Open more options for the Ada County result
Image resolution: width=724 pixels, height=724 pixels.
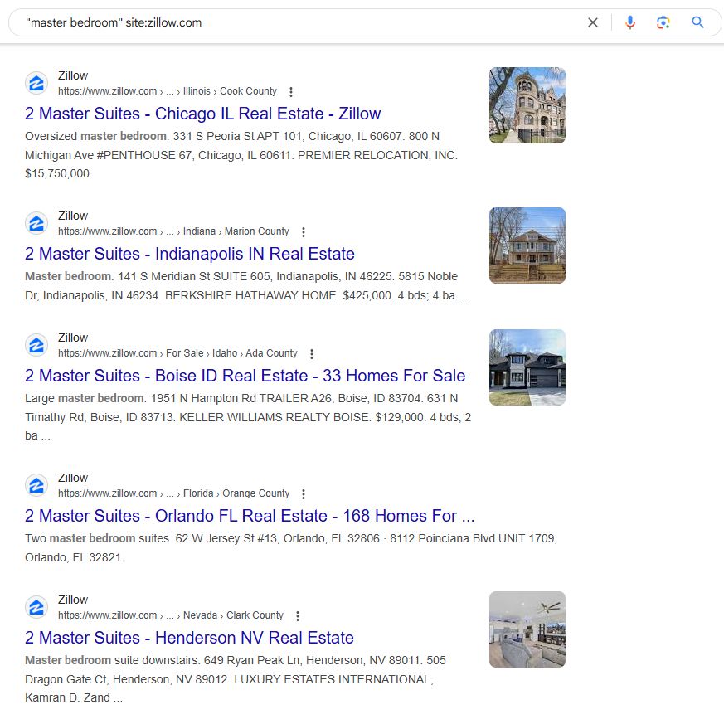(x=312, y=353)
